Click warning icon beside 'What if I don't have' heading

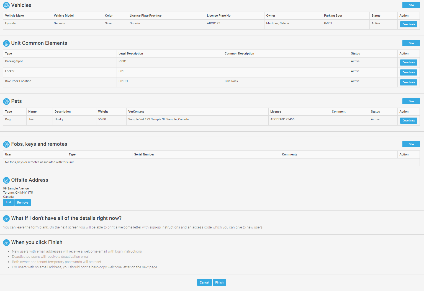6,218
